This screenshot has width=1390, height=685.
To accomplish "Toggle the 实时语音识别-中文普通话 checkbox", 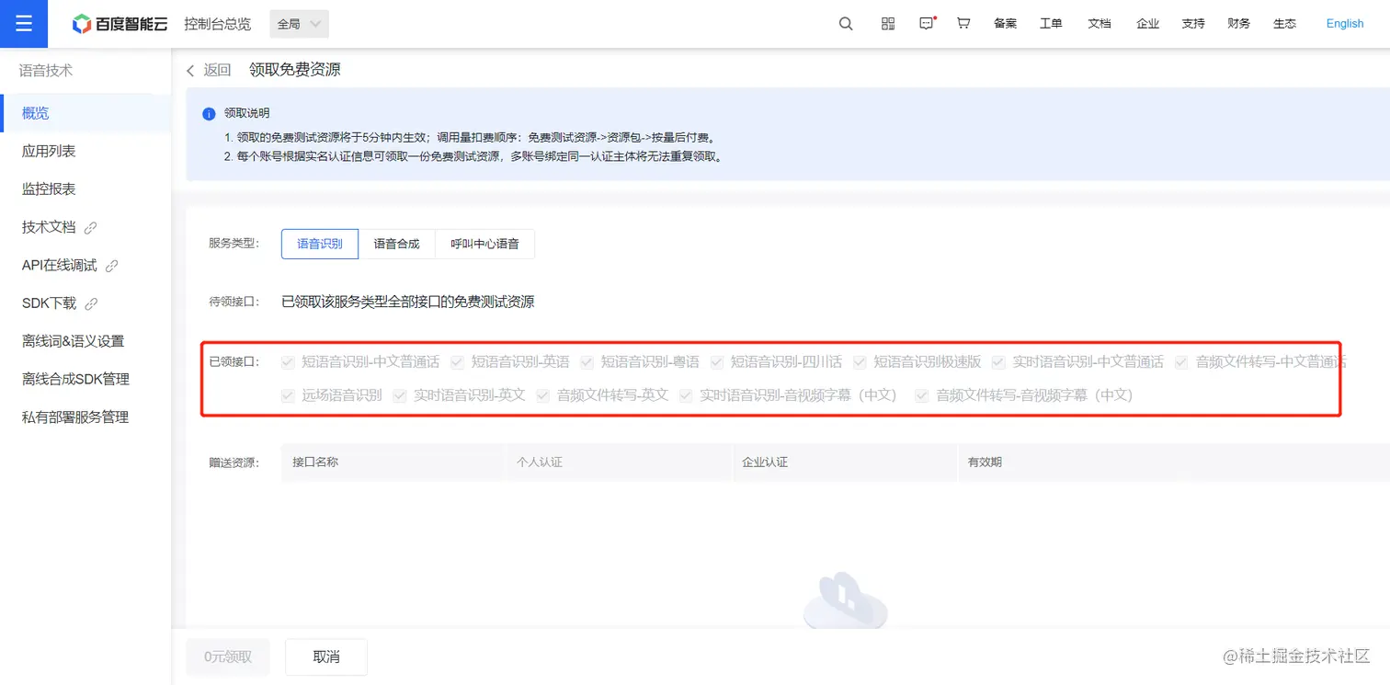I will pyautogui.click(x=998, y=362).
